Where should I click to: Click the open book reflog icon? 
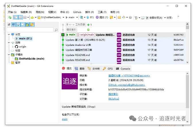142,18
